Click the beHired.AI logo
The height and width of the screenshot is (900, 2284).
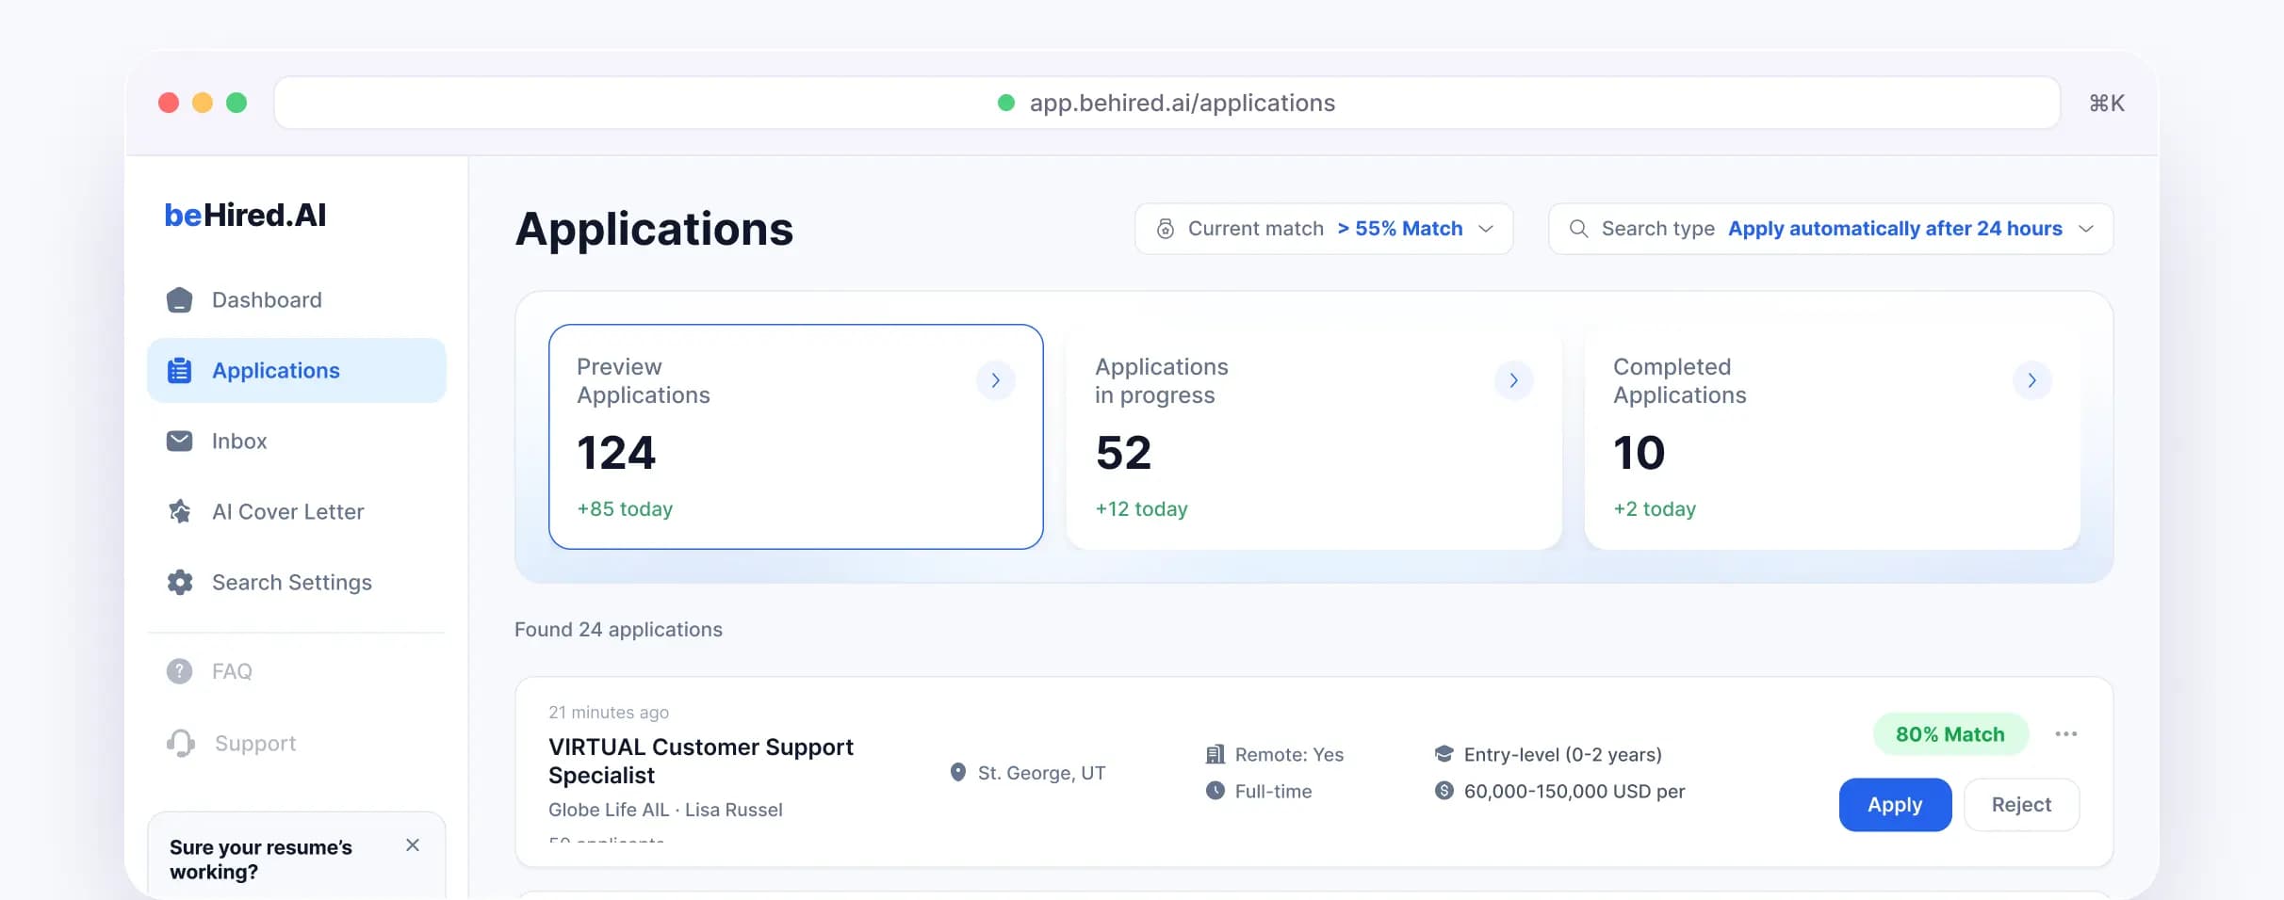245,216
